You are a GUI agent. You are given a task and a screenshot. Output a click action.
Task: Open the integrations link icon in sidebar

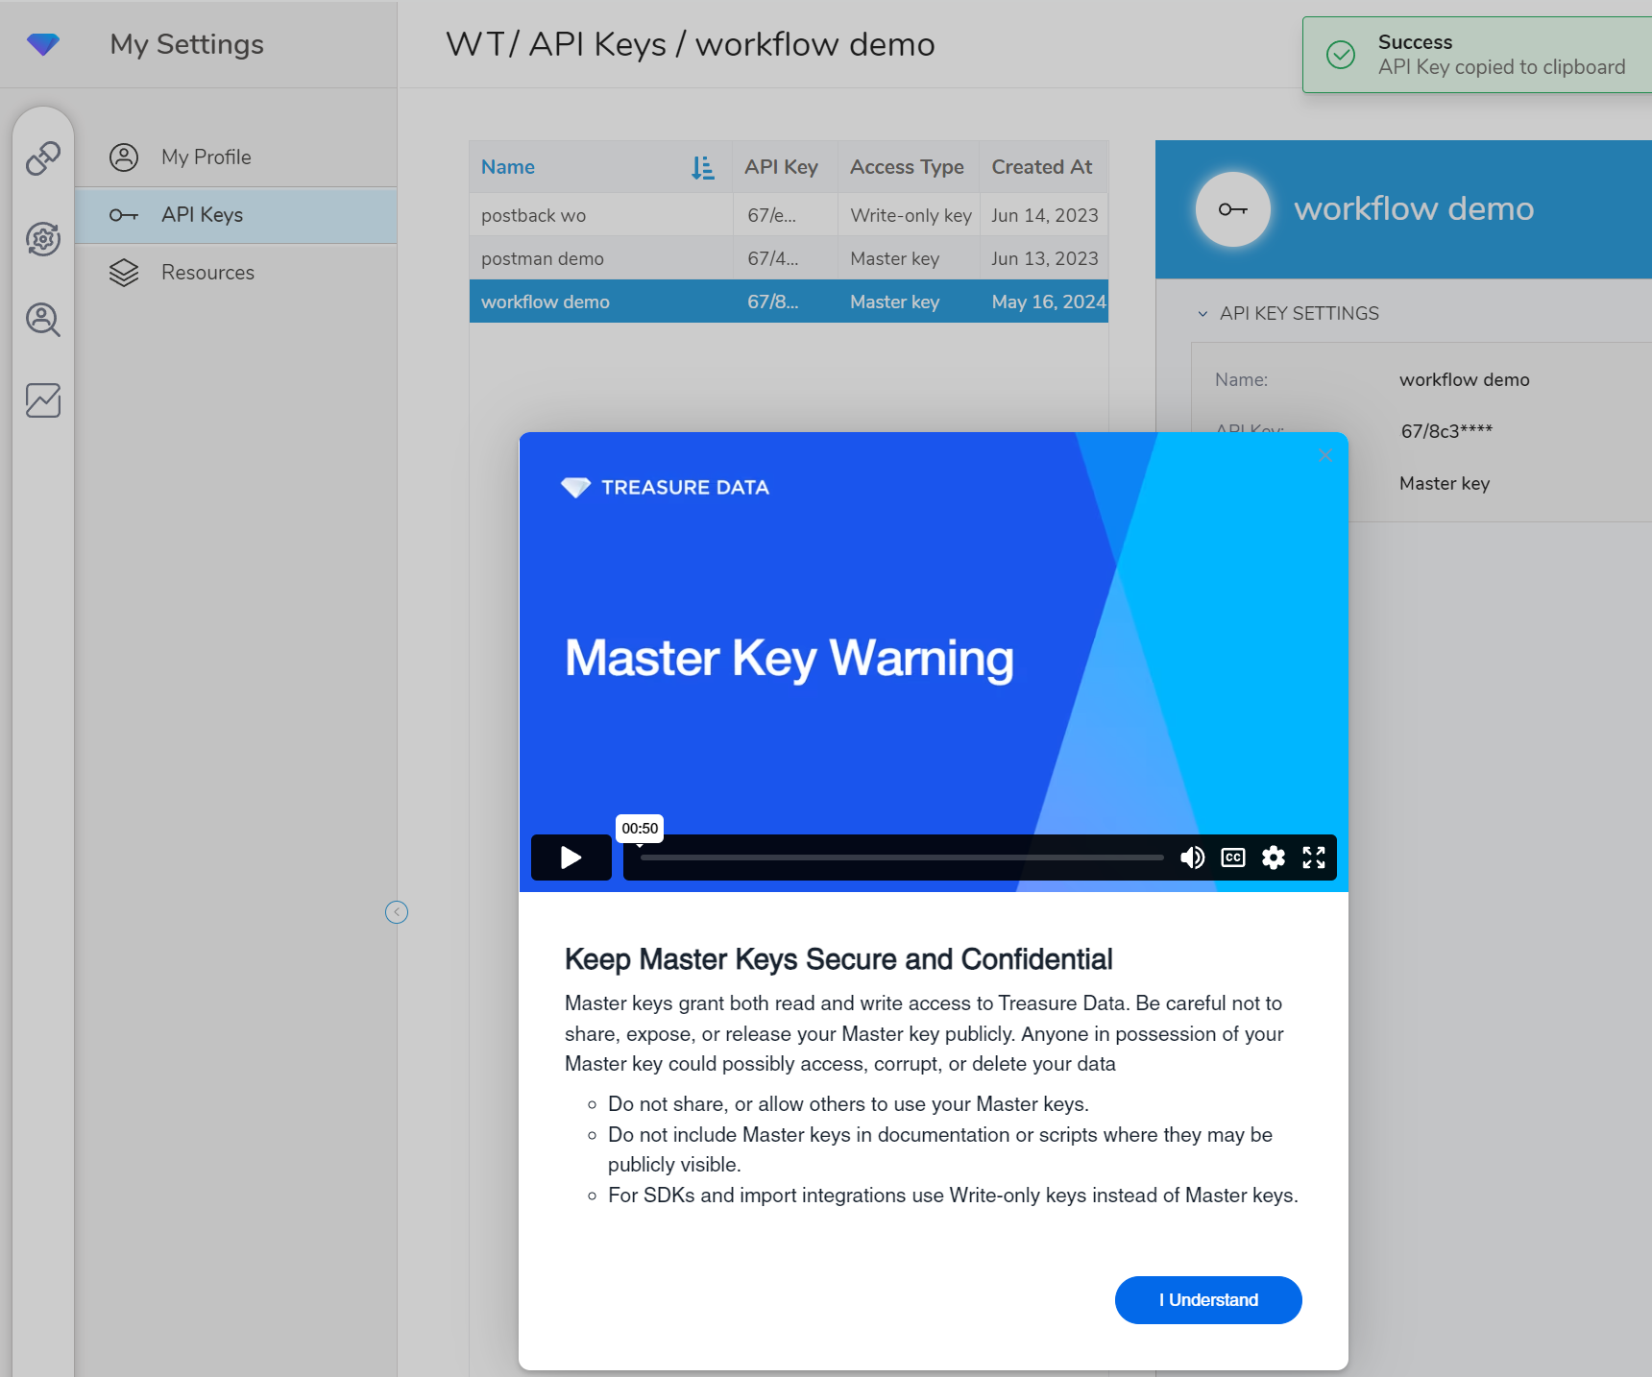click(43, 158)
